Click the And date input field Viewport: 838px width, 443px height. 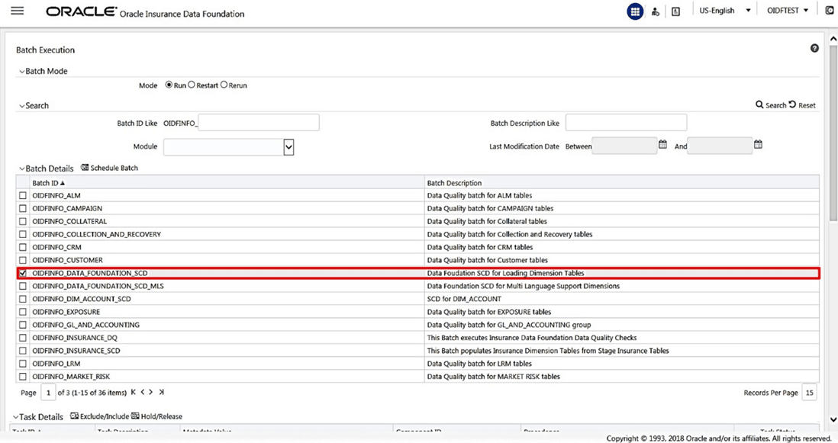tap(720, 146)
